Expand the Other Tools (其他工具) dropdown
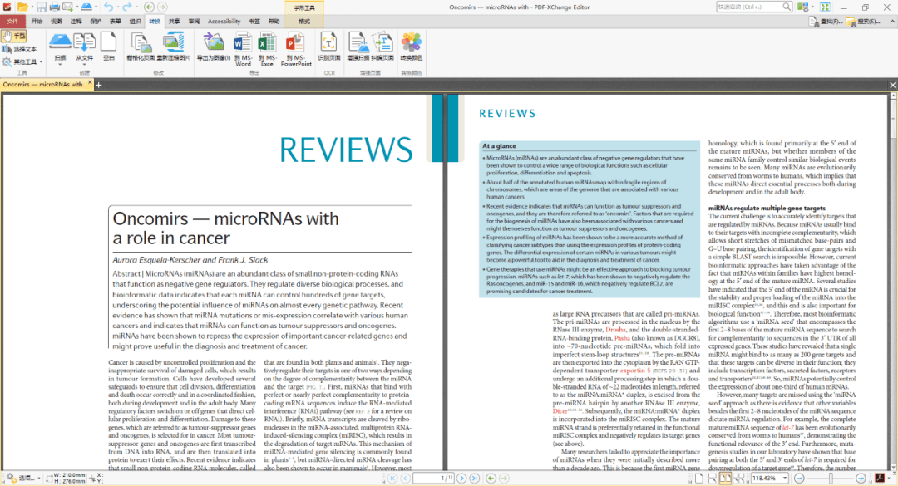898x486 pixels. point(22,61)
